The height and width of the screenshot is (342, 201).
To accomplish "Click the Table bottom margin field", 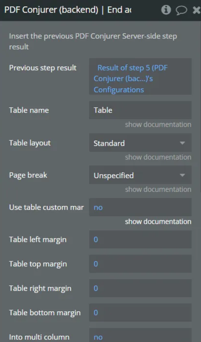I will [x=141, y=313].
